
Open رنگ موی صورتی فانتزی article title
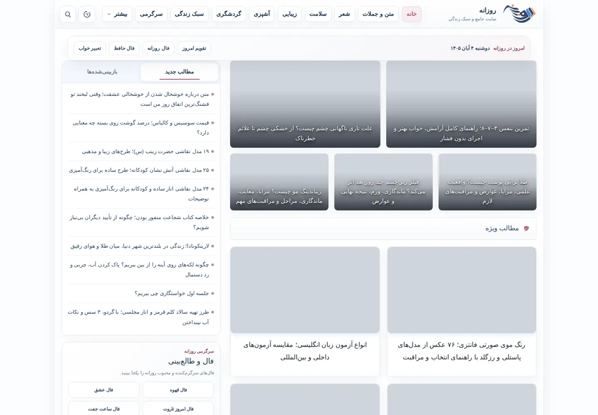tap(461, 351)
